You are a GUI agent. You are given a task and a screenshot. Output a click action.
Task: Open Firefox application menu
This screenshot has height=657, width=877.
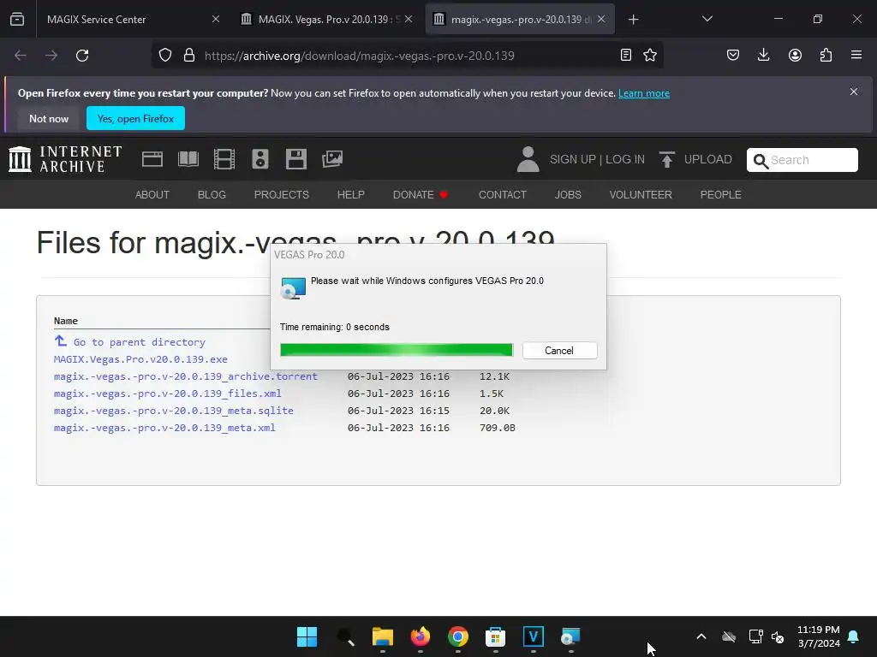point(856,56)
